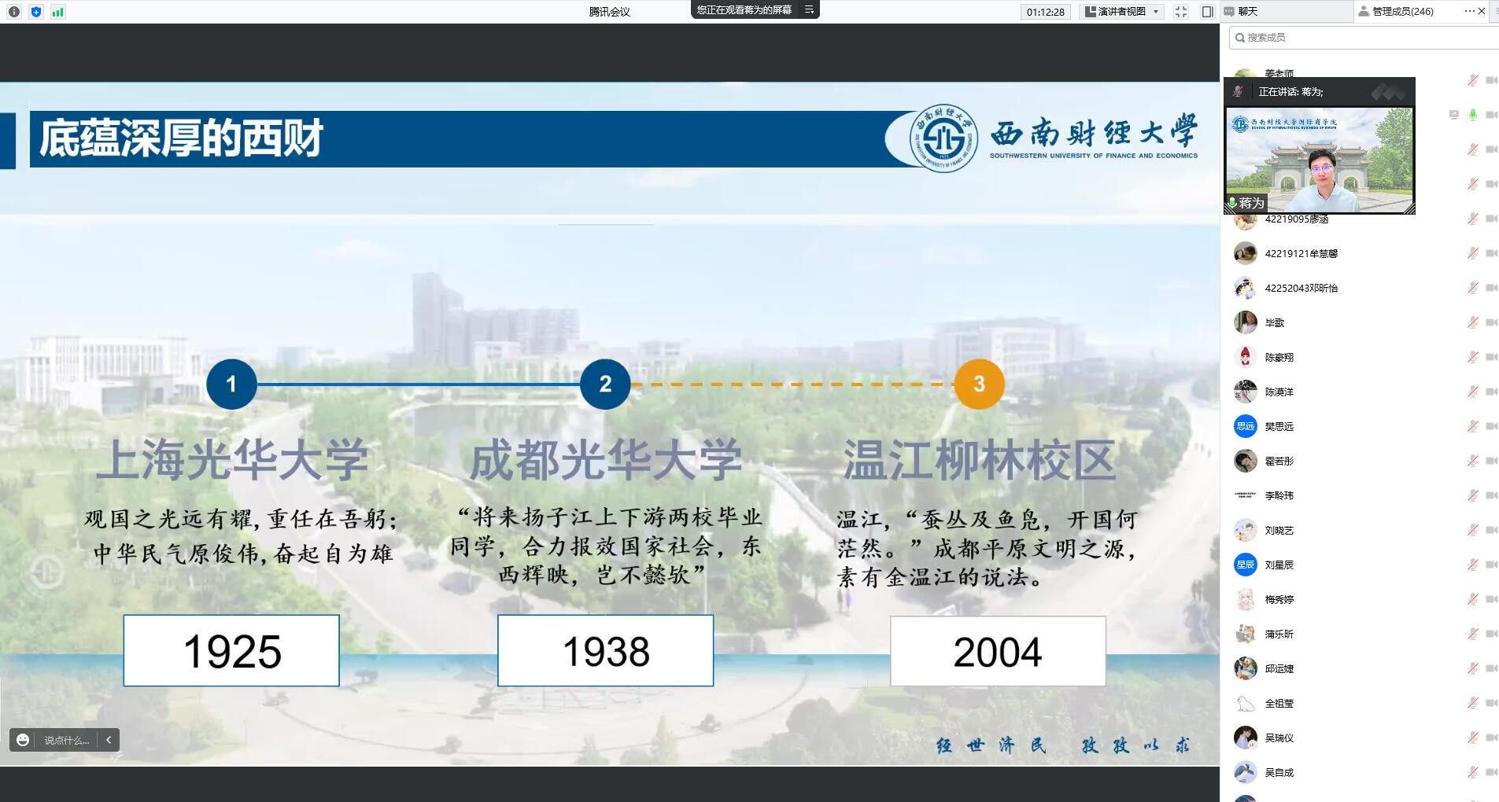Image resolution: width=1499 pixels, height=802 pixels.
Task: Toggle mute in the floating speaker window
Action: point(1239,92)
